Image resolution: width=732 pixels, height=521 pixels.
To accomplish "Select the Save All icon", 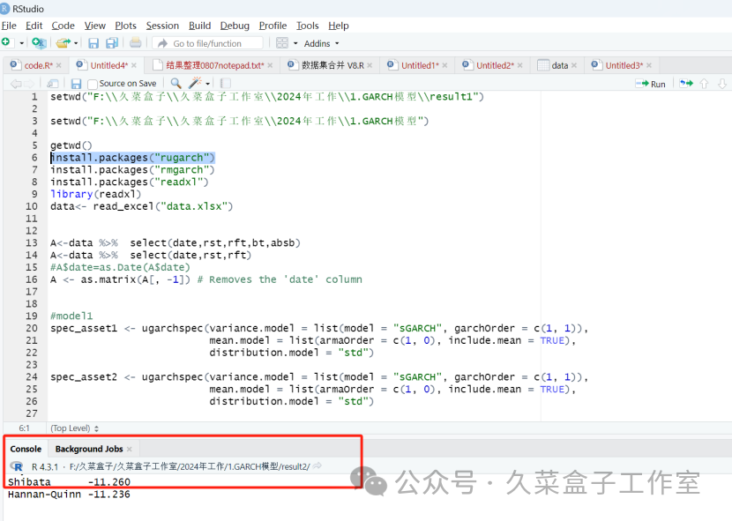I will tap(112, 42).
